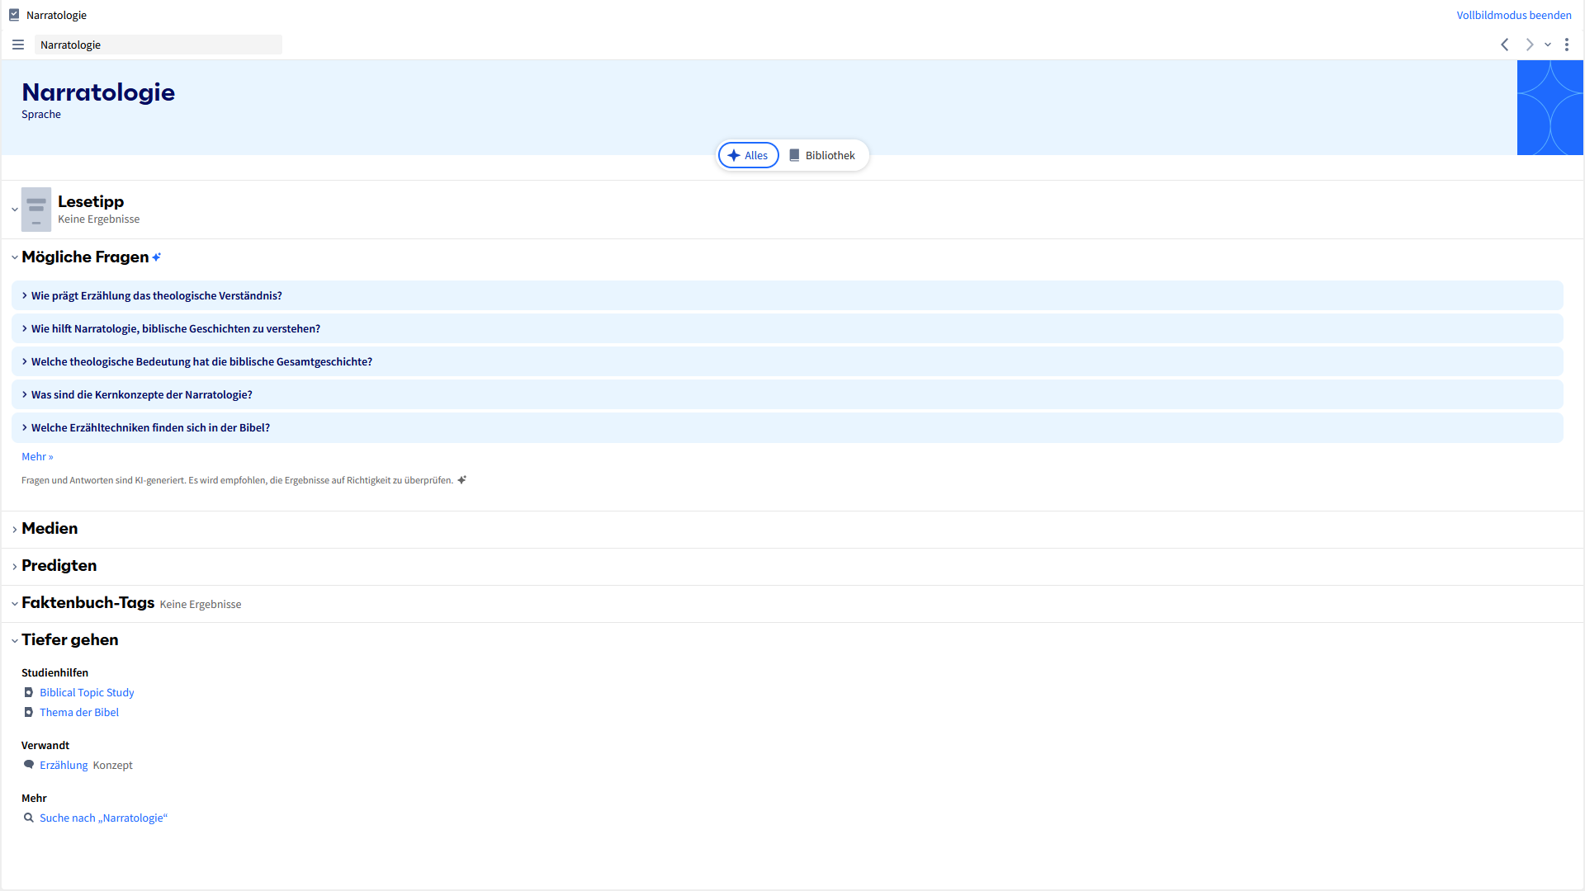This screenshot has height=891, width=1585.
Task: Open the three-dot panel options menu
Action: click(1567, 45)
